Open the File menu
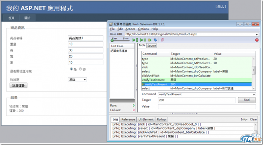Screen dimensions: 263x145 pyautogui.click(x=112, y=29)
